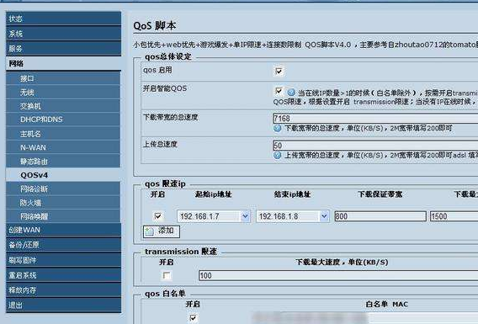
Task: Click the info icon under 下载带宽的总速度 field
Action: click(x=277, y=128)
